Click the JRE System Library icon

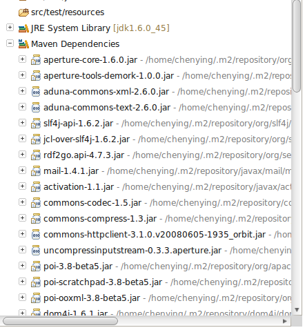click(23, 28)
